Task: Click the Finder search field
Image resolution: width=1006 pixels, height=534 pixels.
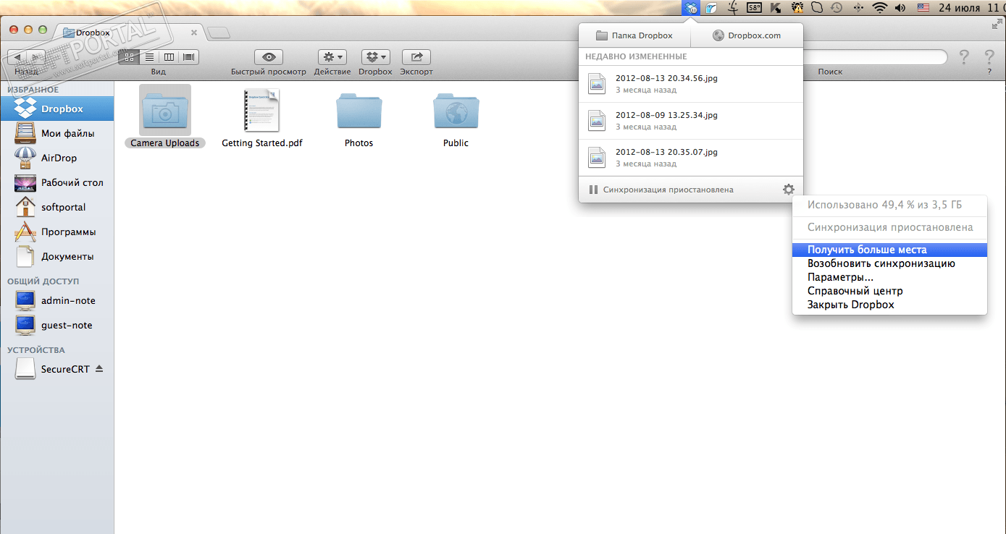Action: click(x=876, y=57)
